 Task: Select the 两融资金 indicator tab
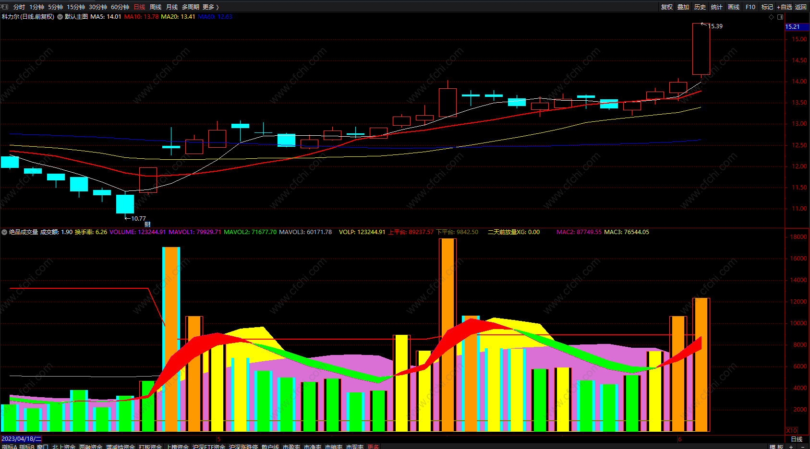pos(91,447)
